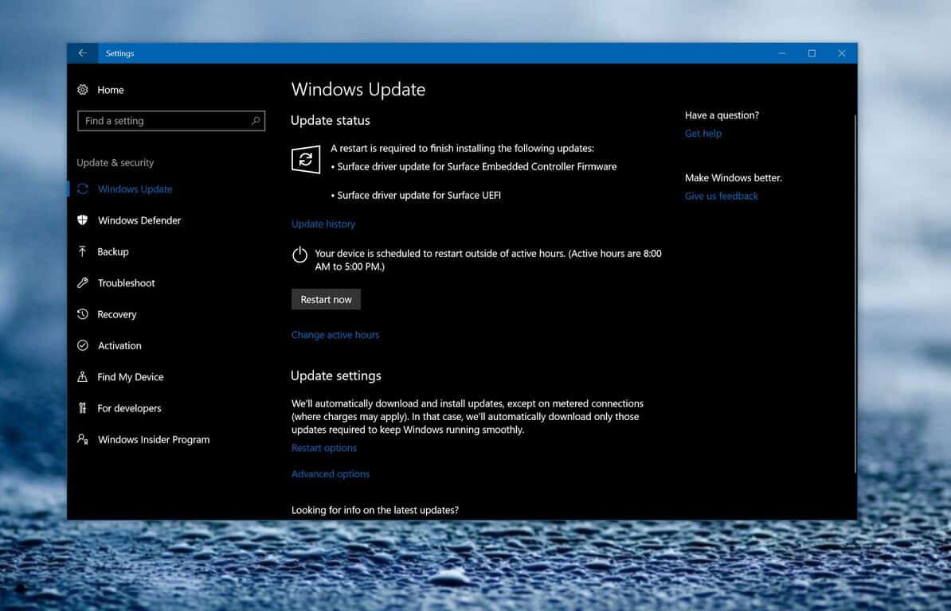Maximize the Settings window
The height and width of the screenshot is (611, 951).
point(812,53)
